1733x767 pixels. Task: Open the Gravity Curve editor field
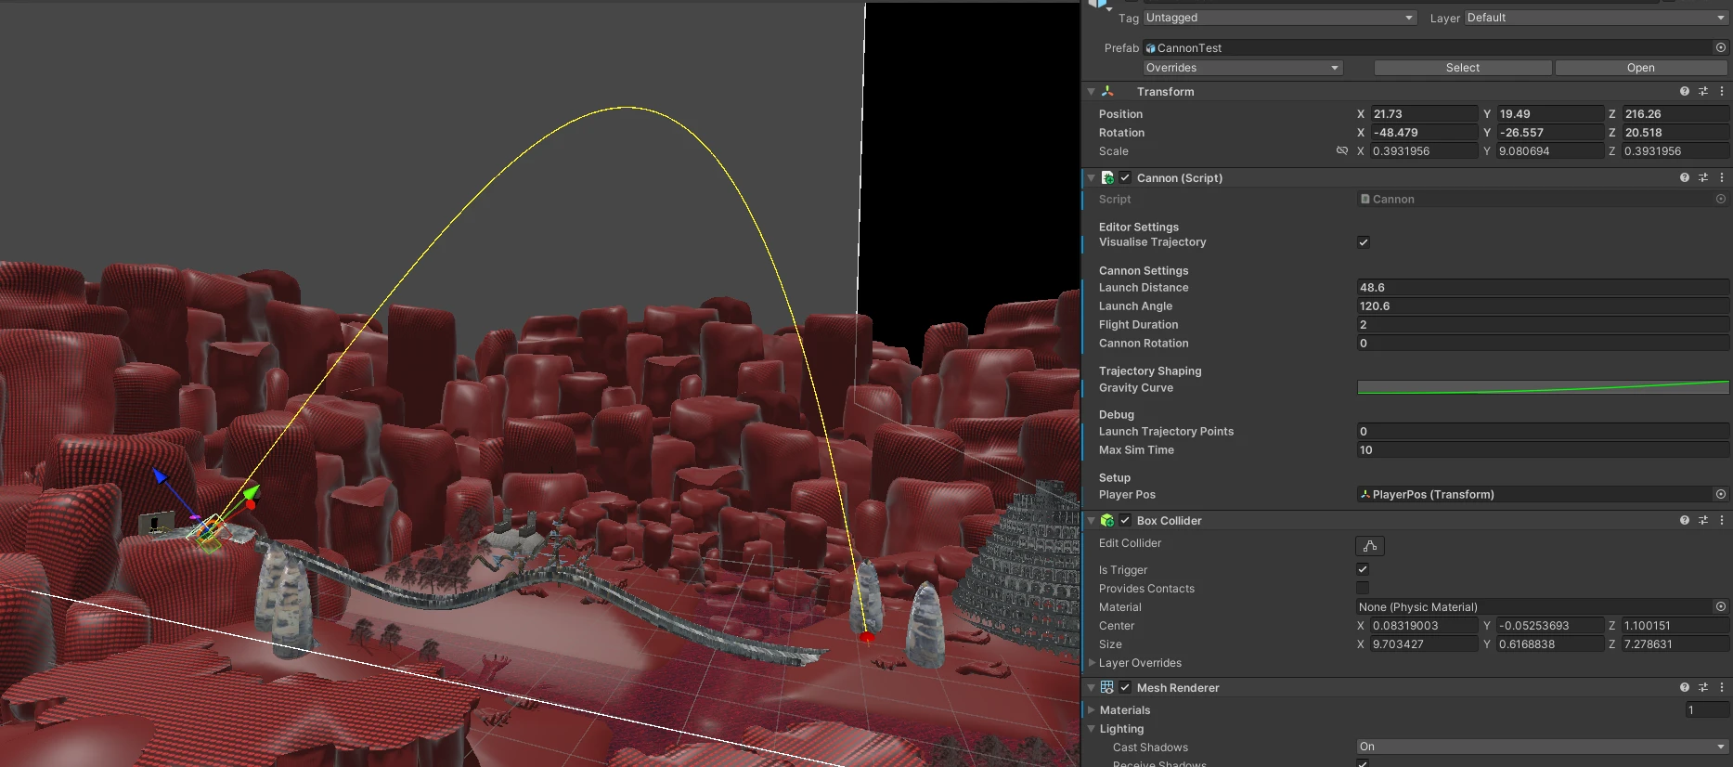tap(1543, 387)
